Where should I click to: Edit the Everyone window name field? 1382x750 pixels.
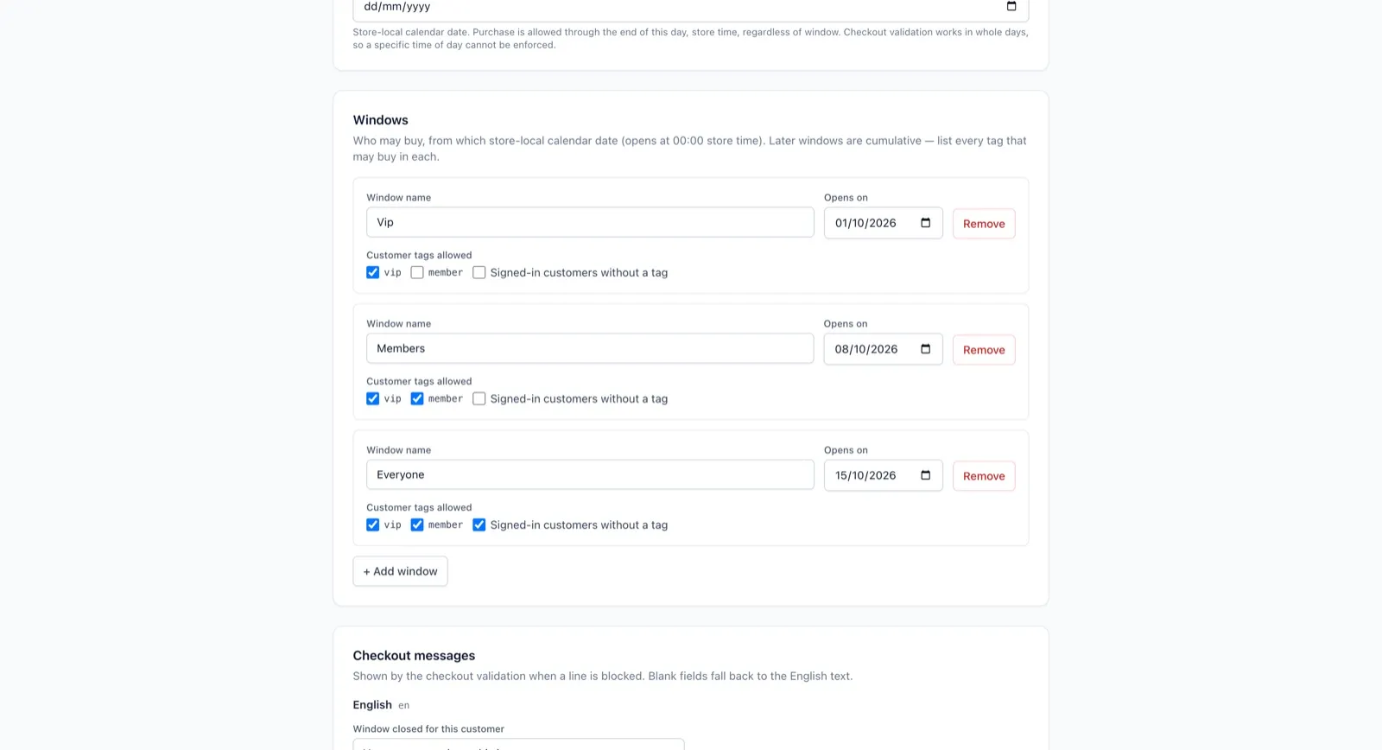pyautogui.click(x=590, y=474)
